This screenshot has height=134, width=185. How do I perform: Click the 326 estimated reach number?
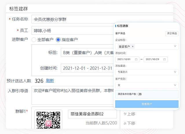[x=39, y=81]
